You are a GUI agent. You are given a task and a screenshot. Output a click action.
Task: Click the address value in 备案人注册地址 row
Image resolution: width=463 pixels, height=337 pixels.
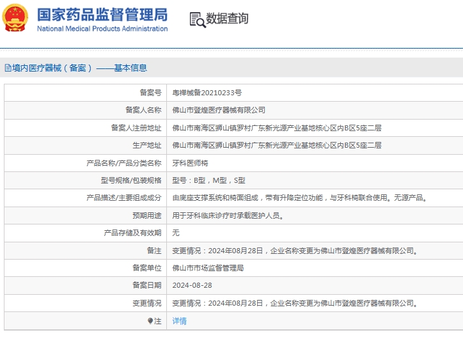[277, 128]
